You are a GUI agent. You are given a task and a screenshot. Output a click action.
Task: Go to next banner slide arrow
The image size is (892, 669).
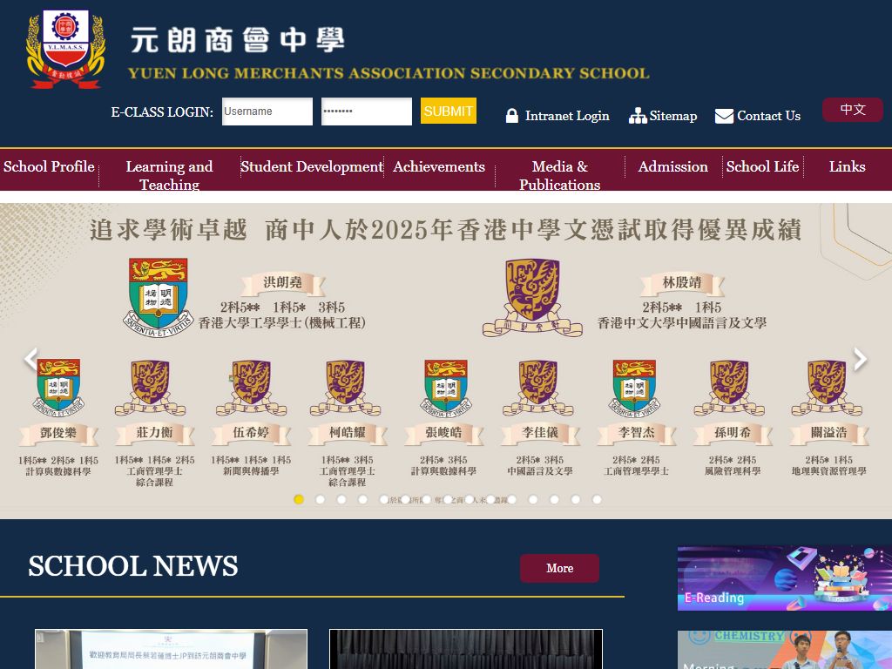[861, 359]
